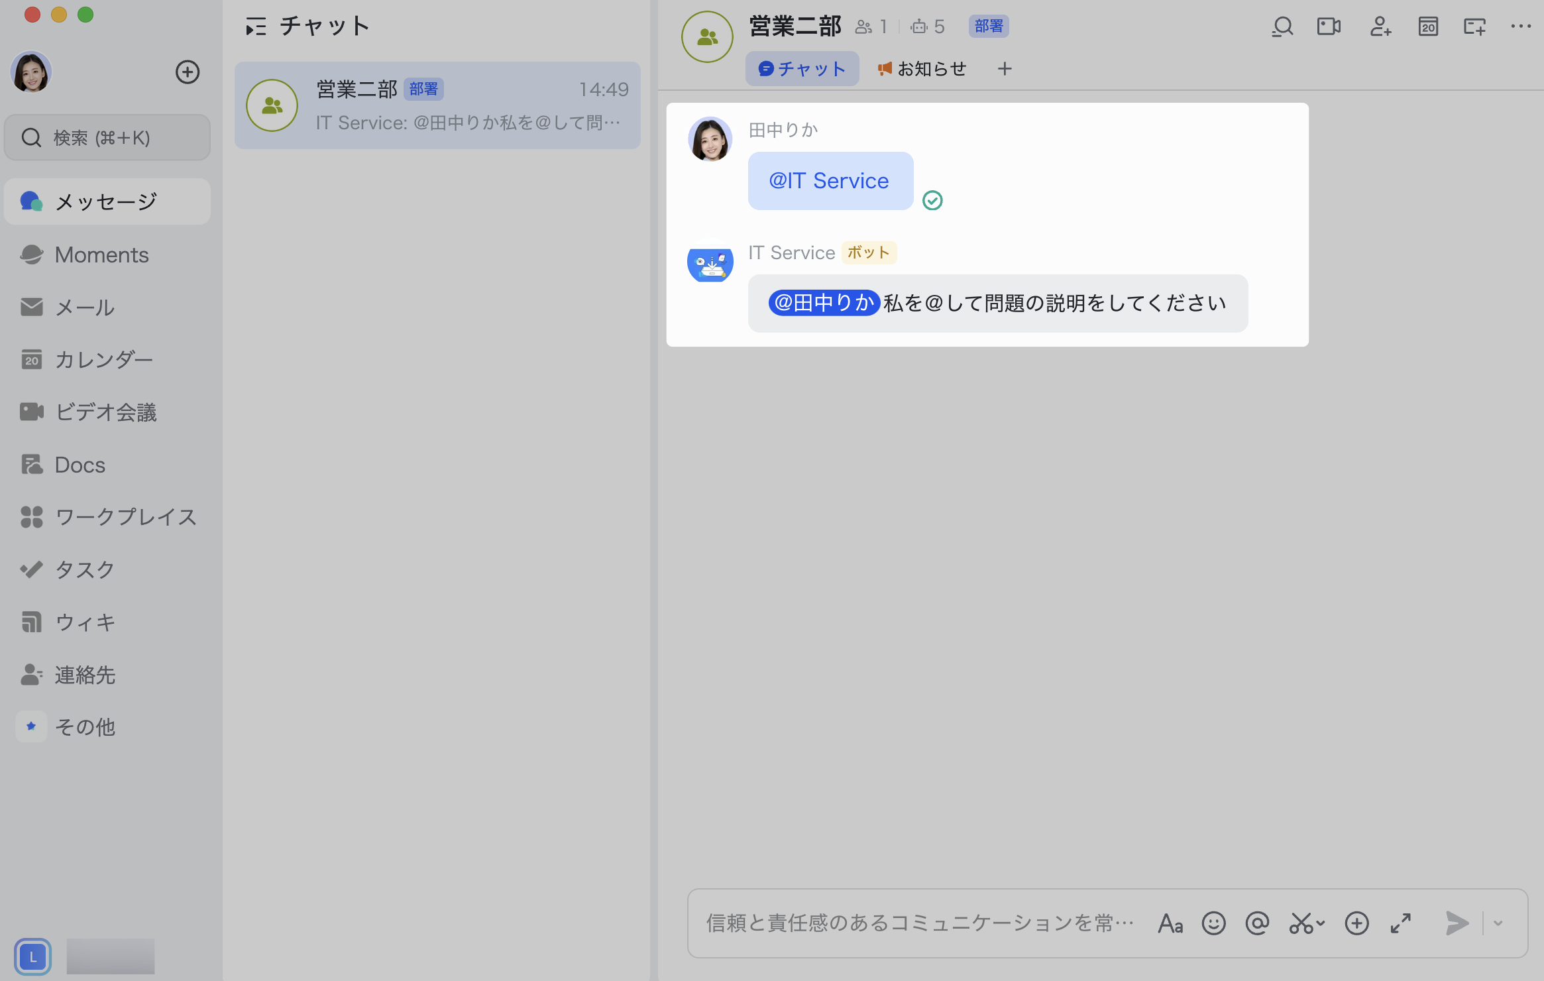Image resolution: width=1544 pixels, height=981 pixels.
Task: Expand the message editor to full size
Action: click(1400, 923)
